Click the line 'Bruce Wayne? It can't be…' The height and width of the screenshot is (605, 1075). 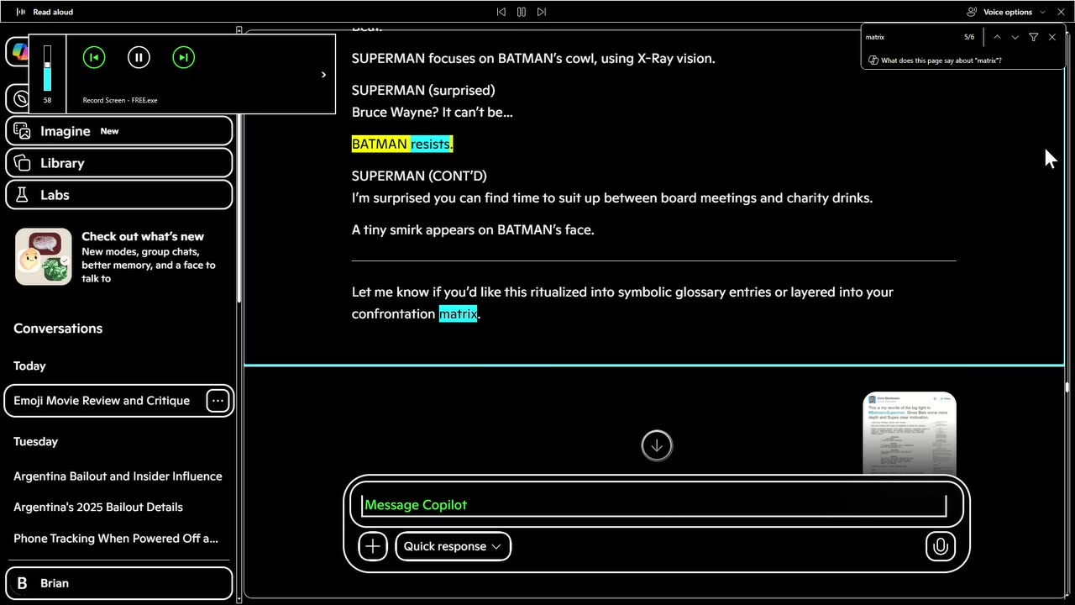(433, 112)
